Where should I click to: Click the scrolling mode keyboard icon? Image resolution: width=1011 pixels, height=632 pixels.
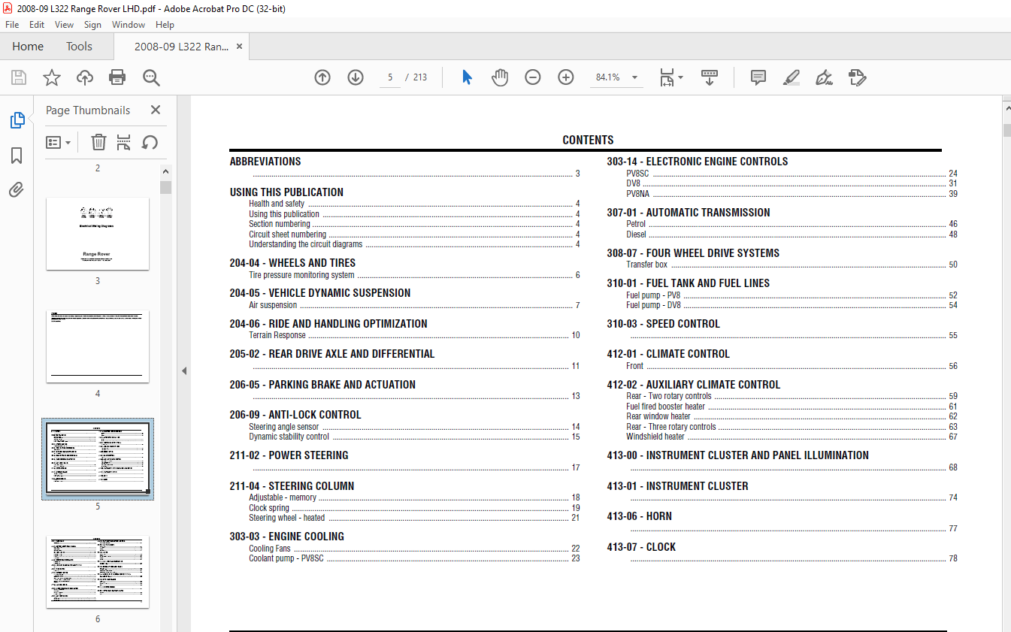click(x=710, y=77)
